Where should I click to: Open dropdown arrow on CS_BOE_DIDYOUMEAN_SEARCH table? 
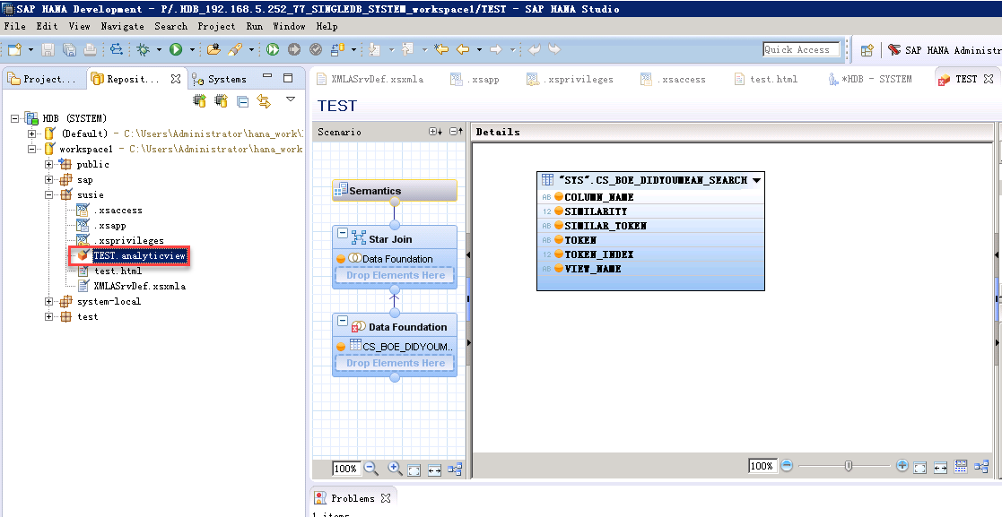pyautogui.click(x=756, y=180)
